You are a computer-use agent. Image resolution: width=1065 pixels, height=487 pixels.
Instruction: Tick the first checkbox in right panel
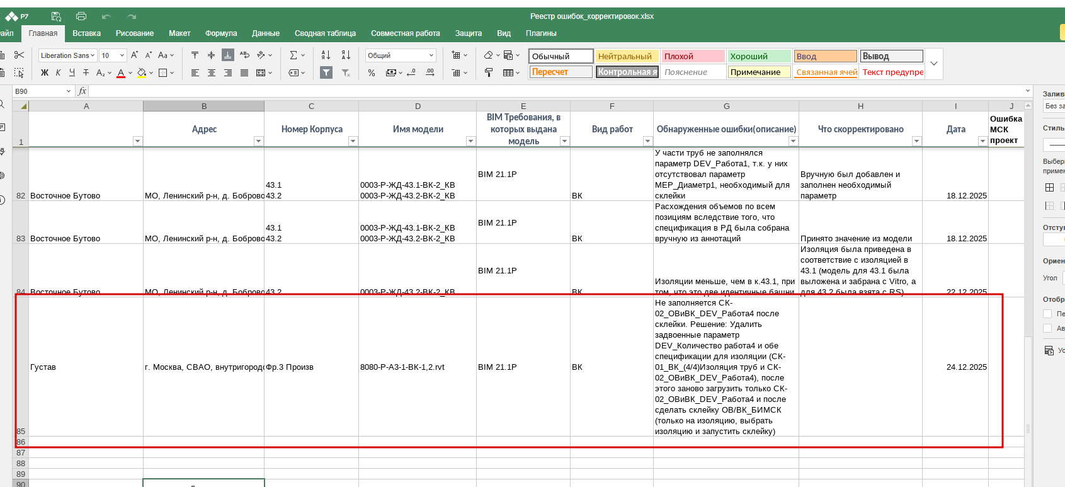coord(1047,314)
